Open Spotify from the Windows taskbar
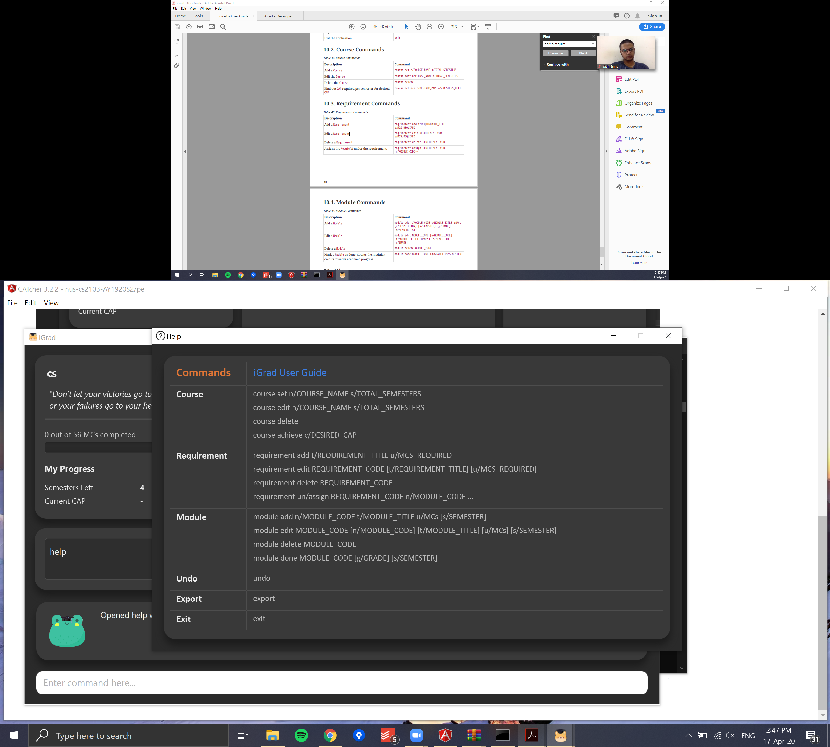Viewport: 830px width, 747px height. [x=301, y=736]
